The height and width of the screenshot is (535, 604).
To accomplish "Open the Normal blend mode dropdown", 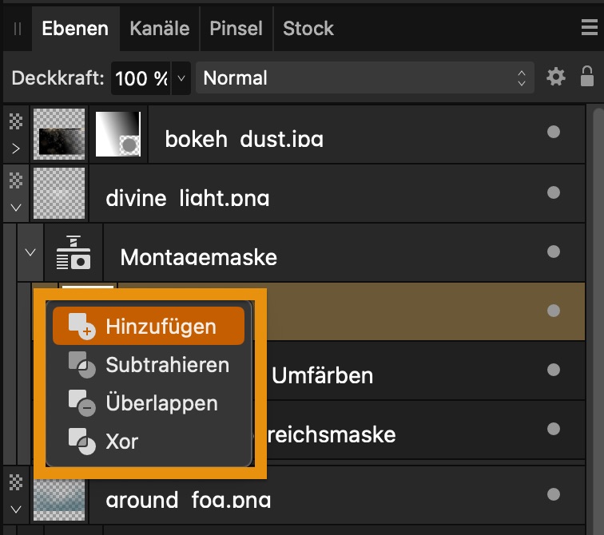I will [364, 77].
